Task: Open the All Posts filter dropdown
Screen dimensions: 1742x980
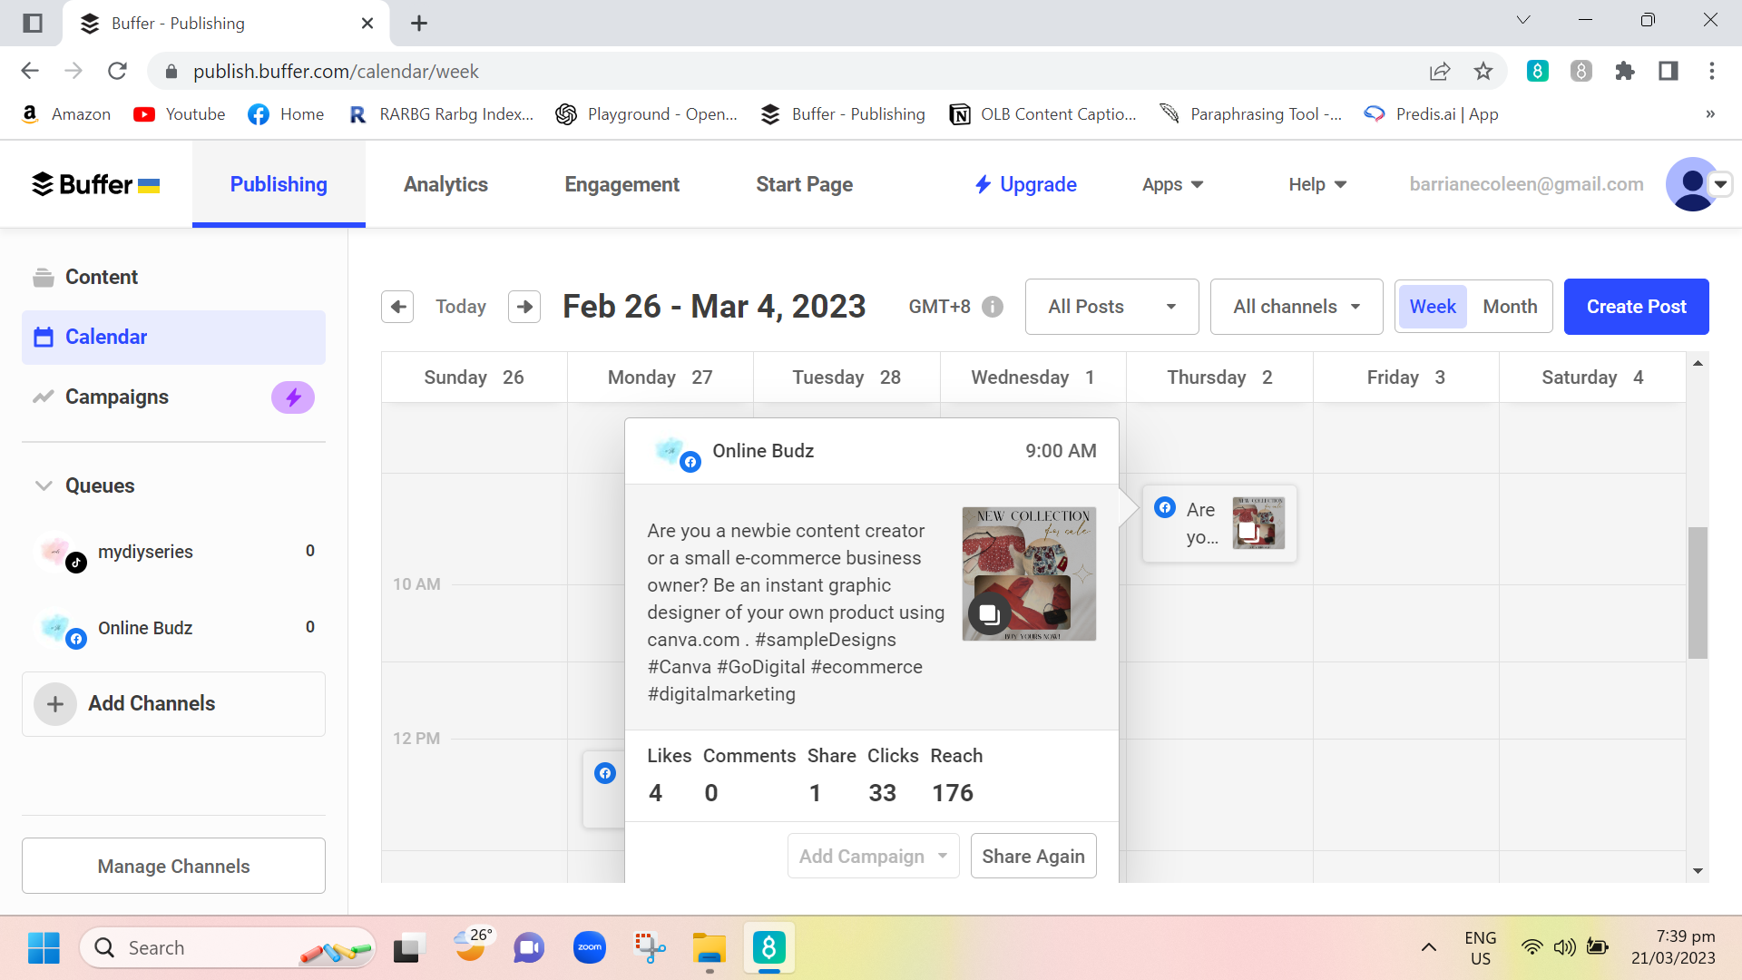Action: (1111, 307)
